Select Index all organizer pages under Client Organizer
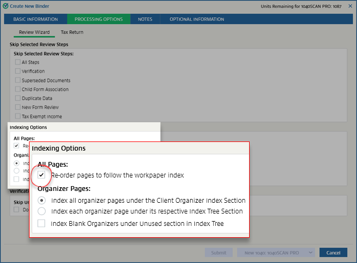The width and height of the screenshot is (357, 263). pos(41,200)
